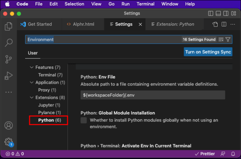This screenshot has width=241, height=159.
Task: Click the Env File path input field
Action: click(x=153, y=95)
